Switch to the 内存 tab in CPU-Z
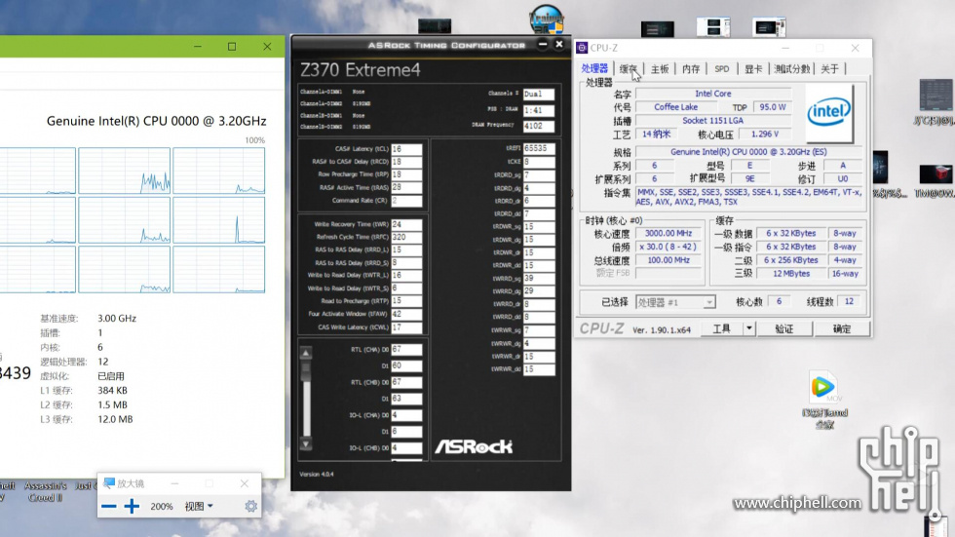The image size is (955, 537). [691, 69]
